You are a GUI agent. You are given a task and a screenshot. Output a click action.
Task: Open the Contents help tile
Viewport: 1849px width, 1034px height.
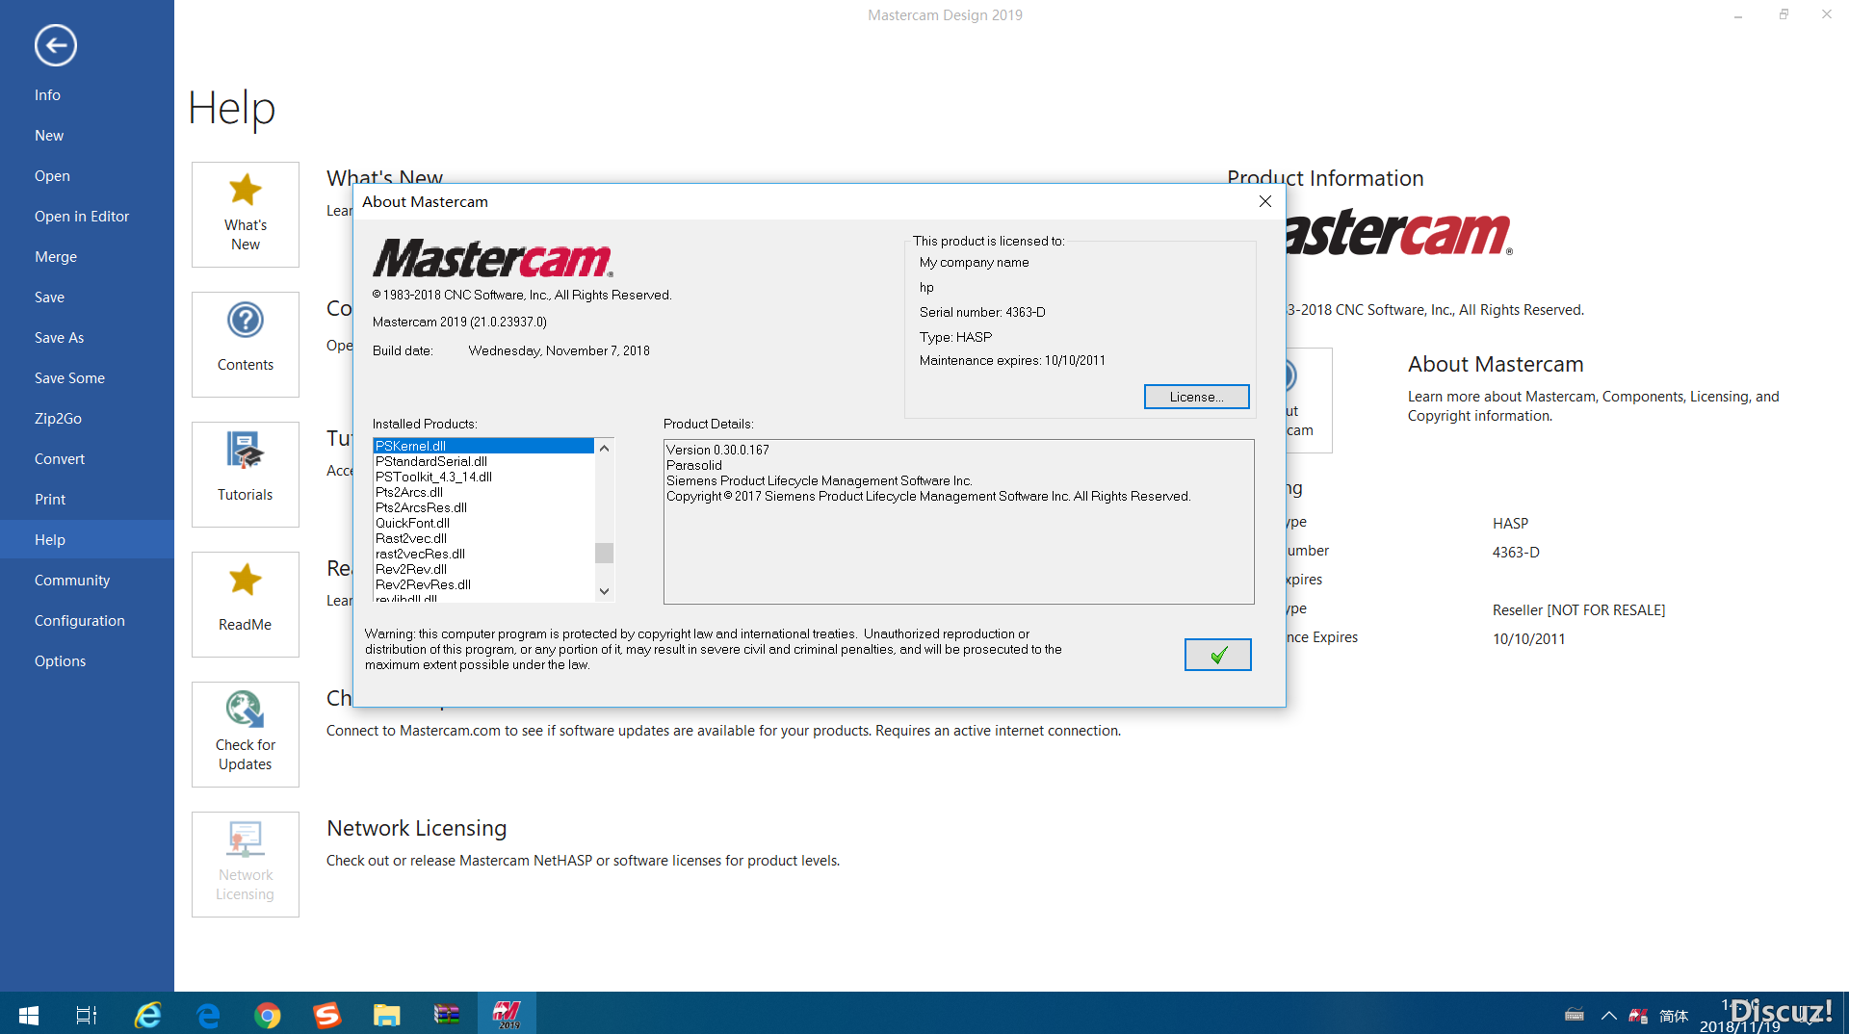tap(246, 345)
